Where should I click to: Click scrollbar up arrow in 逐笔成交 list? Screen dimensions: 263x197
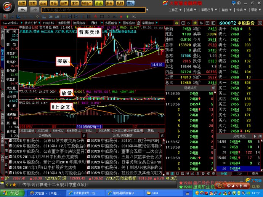(215, 92)
